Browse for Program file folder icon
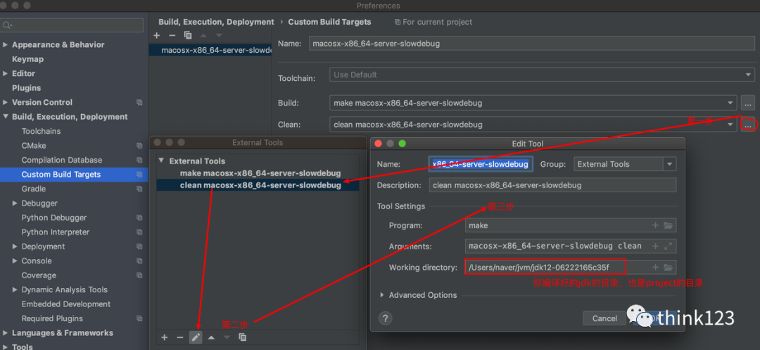 pos(668,225)
